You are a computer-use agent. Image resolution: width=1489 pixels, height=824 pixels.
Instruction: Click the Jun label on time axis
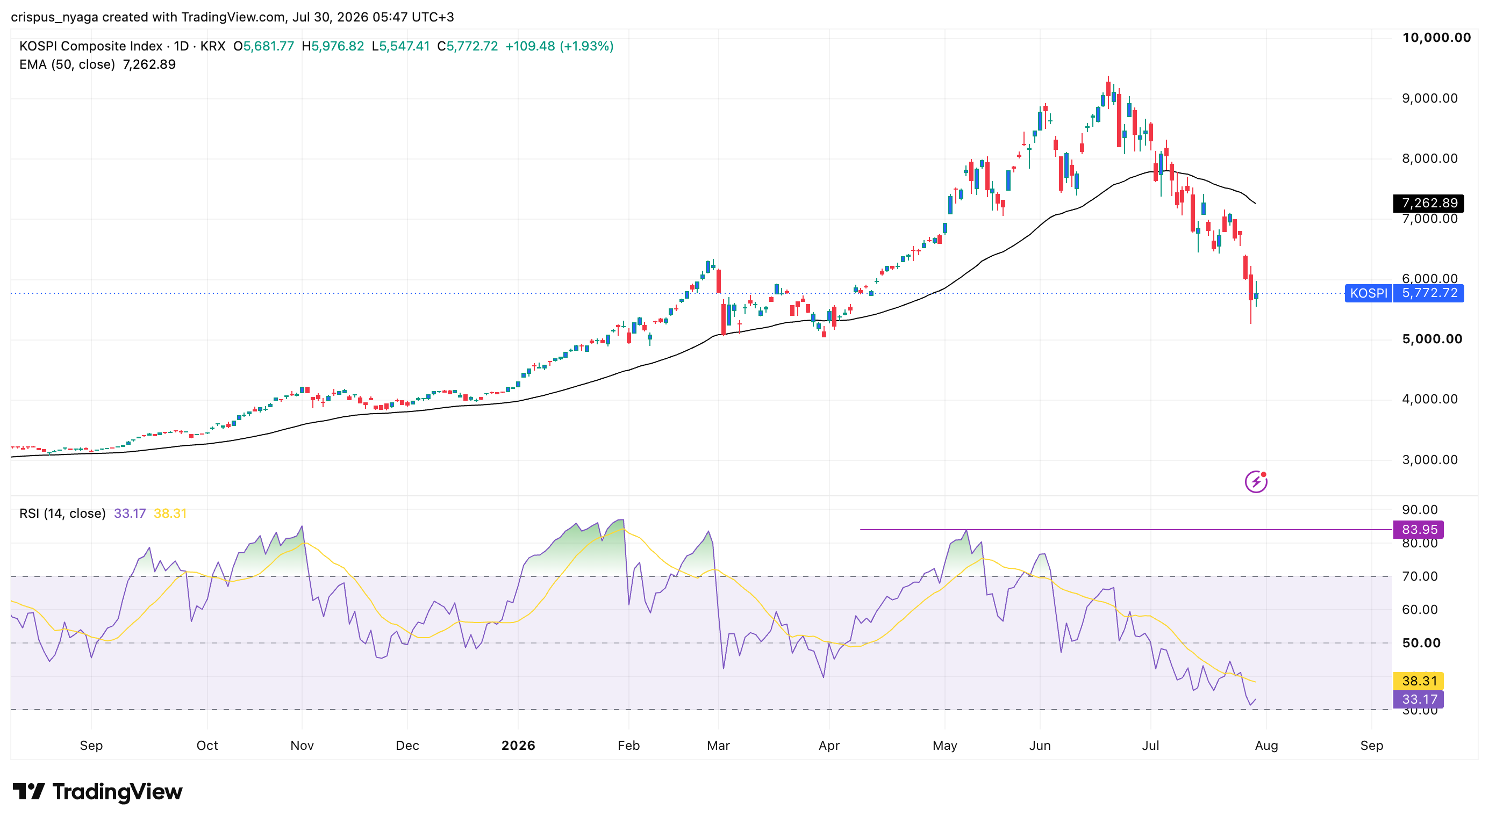coord(1039,746)
